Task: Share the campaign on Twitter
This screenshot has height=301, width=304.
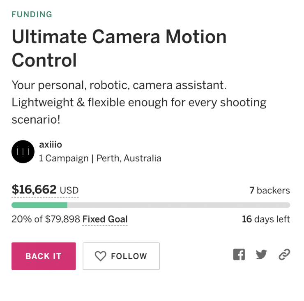Action: point(261,255)
